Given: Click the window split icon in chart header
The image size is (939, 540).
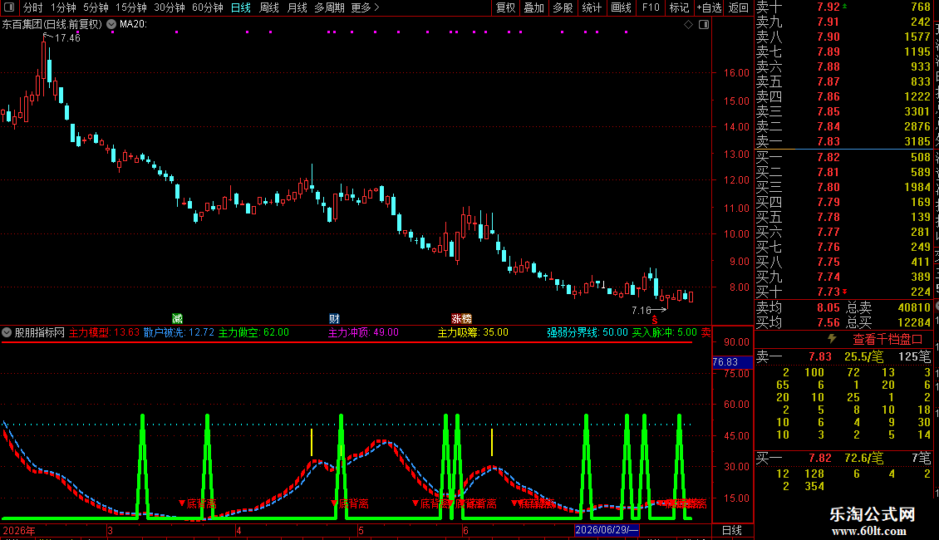Looking at the screenshot, I should 704,25.
